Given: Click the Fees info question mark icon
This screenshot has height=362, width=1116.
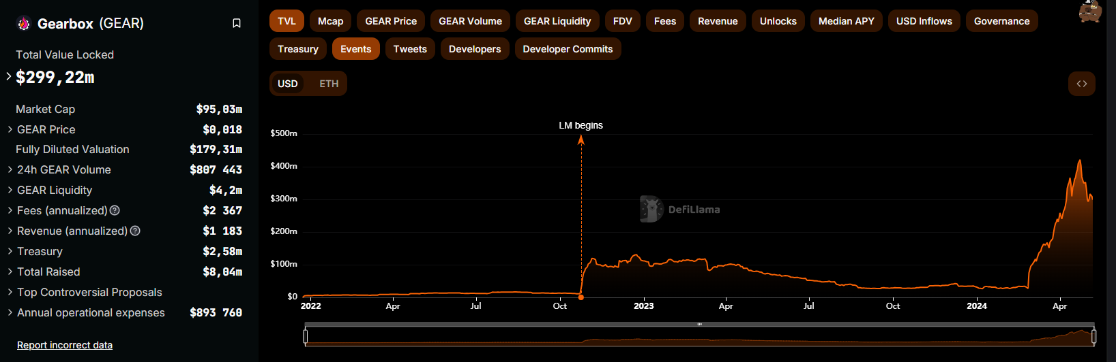Looking at the screenshot, I should click(x=115, y=211).
